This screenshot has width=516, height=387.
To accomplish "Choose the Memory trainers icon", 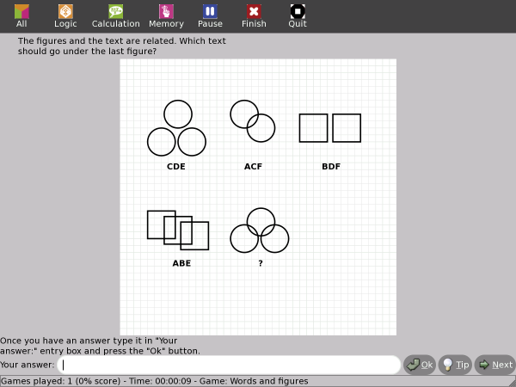I will click(x=166, y=15).
